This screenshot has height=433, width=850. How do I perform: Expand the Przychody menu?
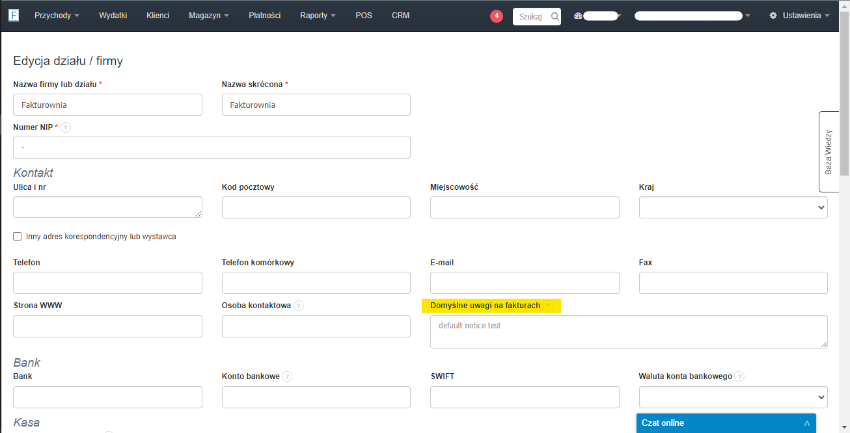click(x=57, y=16)
